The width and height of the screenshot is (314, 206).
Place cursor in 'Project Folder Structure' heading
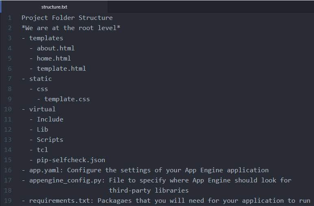67,18
